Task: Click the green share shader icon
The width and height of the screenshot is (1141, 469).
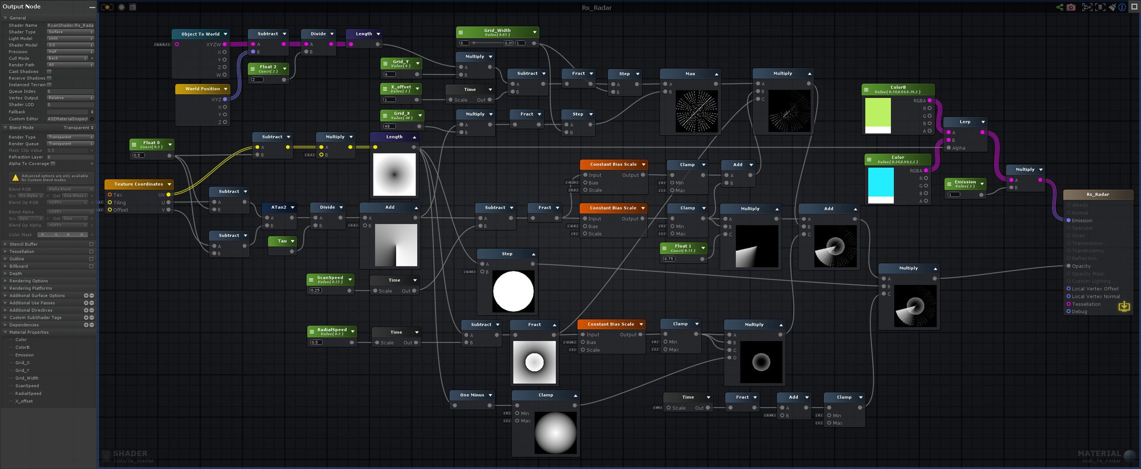Action: [1059, 7]
